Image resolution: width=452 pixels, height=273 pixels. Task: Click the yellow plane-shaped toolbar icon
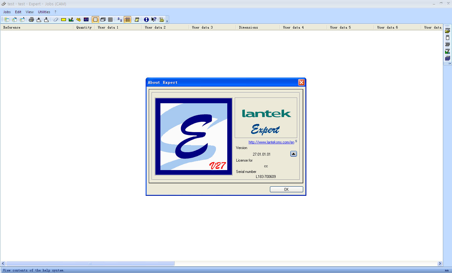(78, 19)
